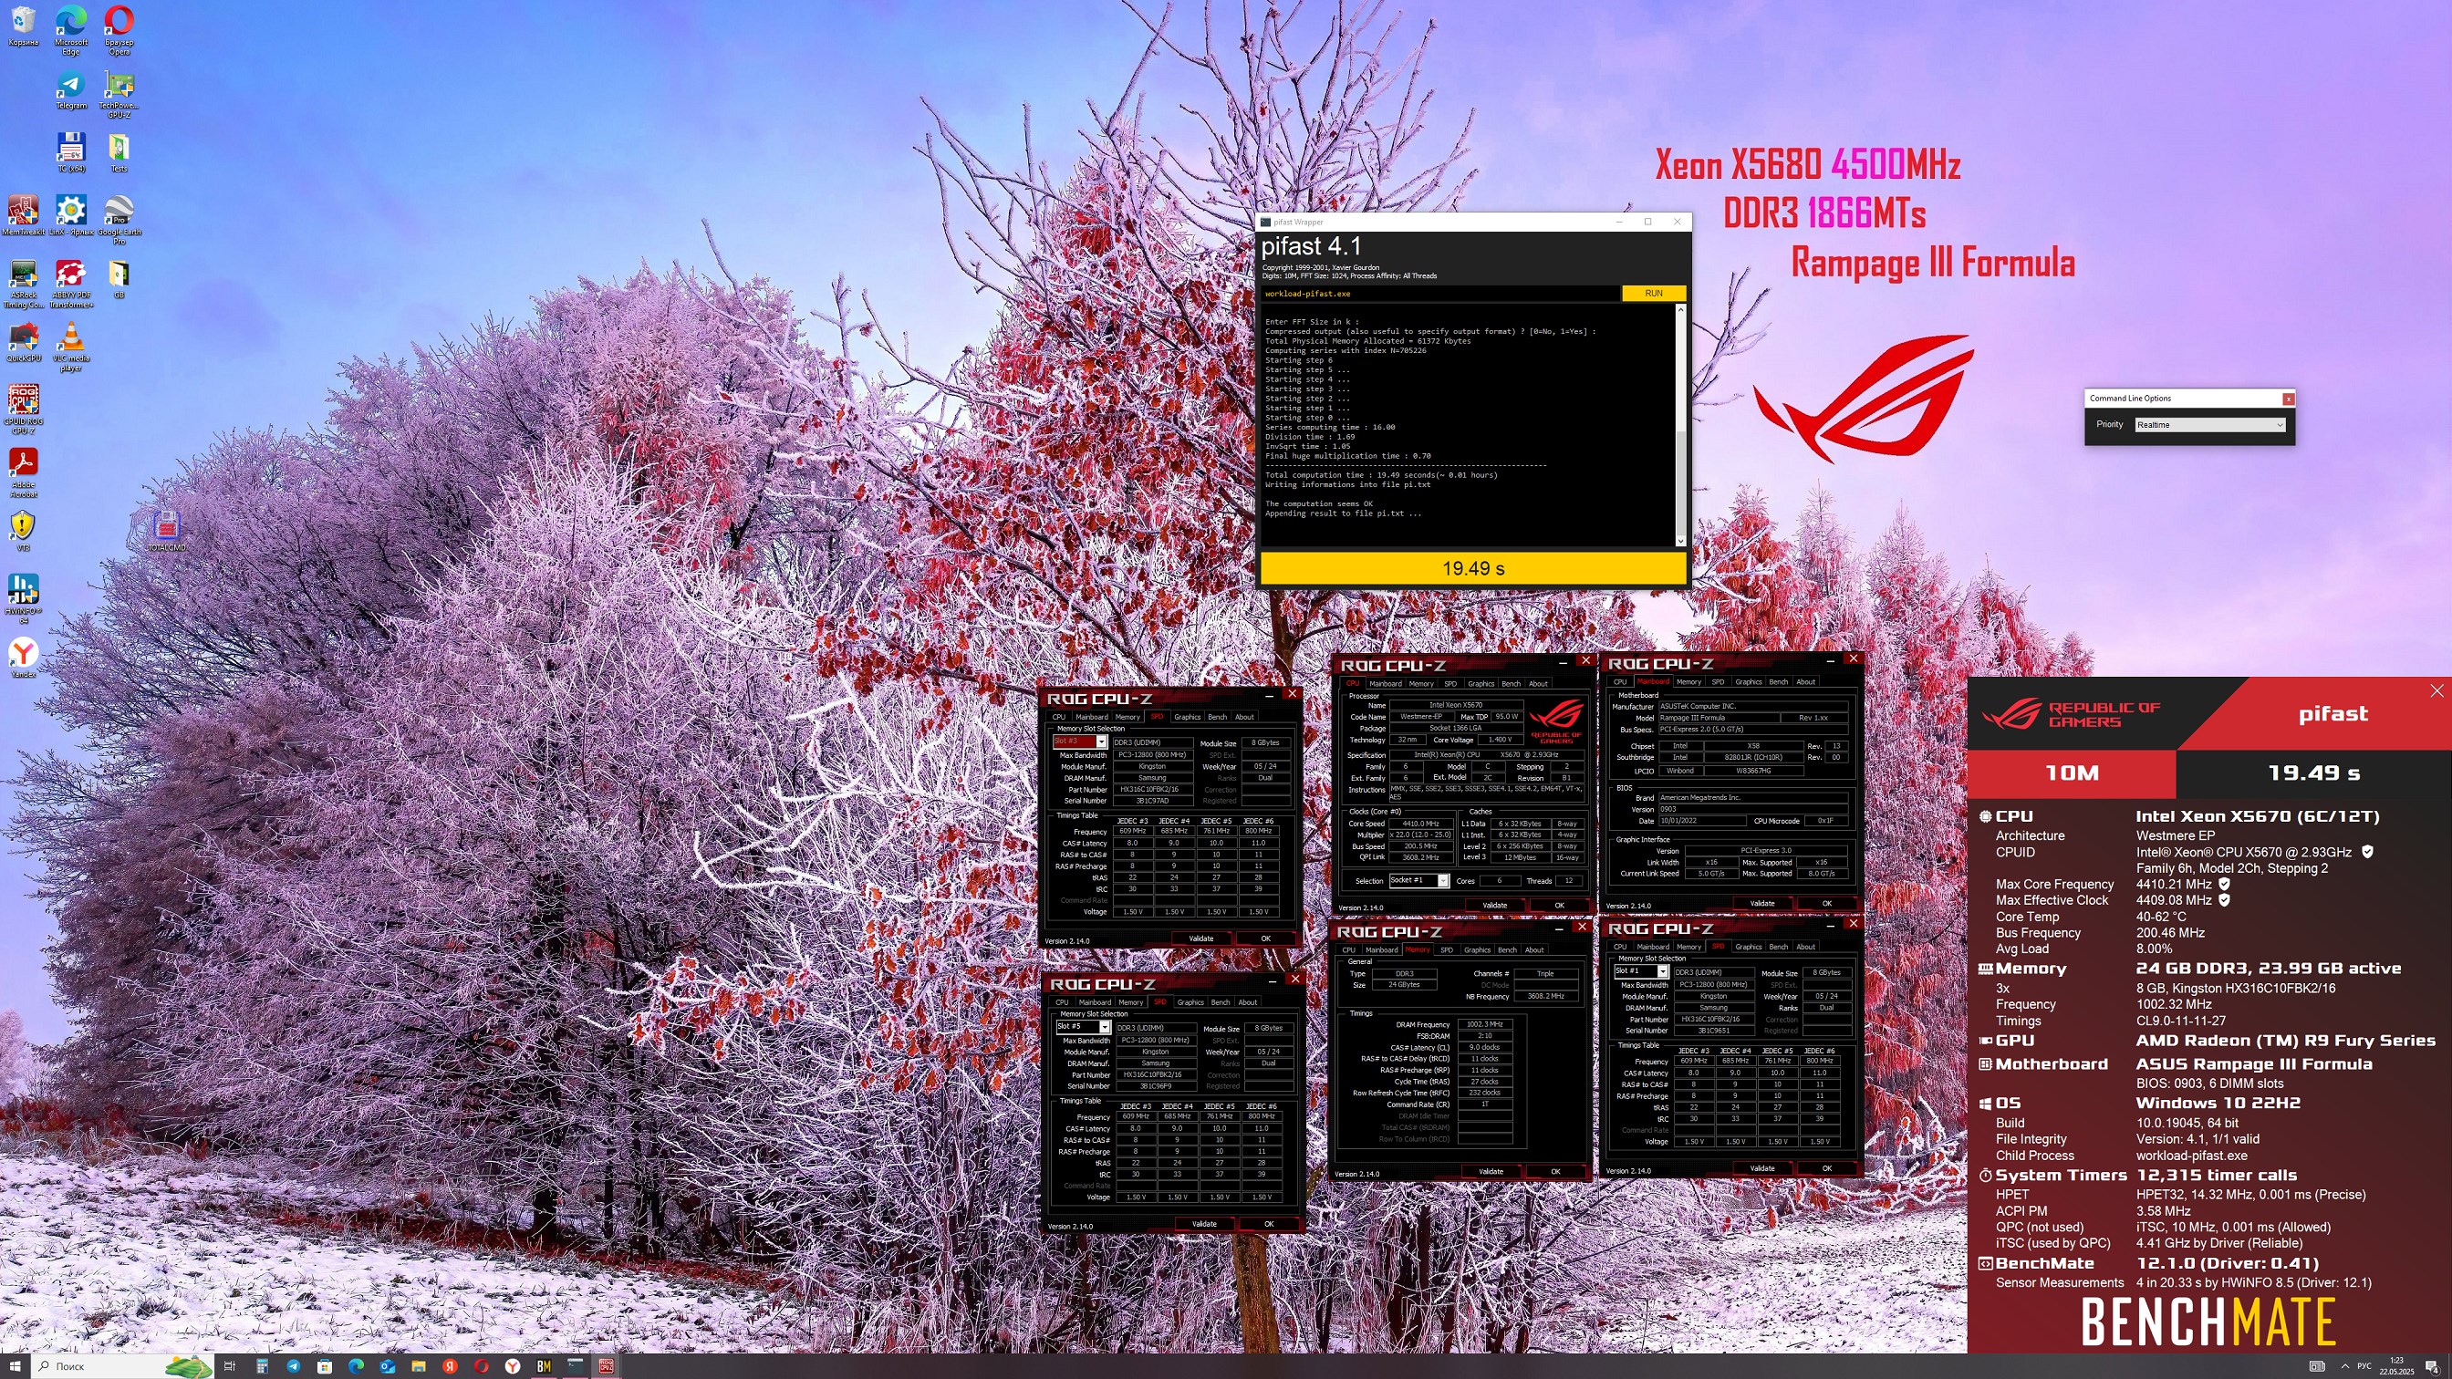Close the Command Line Options window

(x=2289, y=398)
